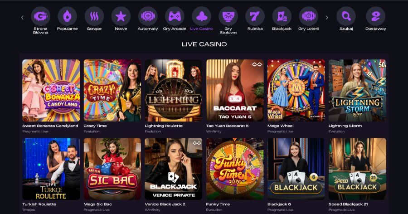The image size is (408, 214).
Task: Open the Gry Loterii icon
Action: tap(308, 16)
